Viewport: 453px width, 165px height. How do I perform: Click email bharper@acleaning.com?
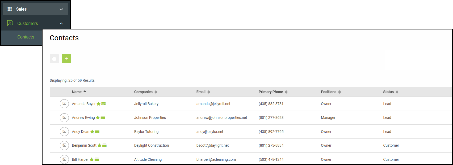coord(216,159)
